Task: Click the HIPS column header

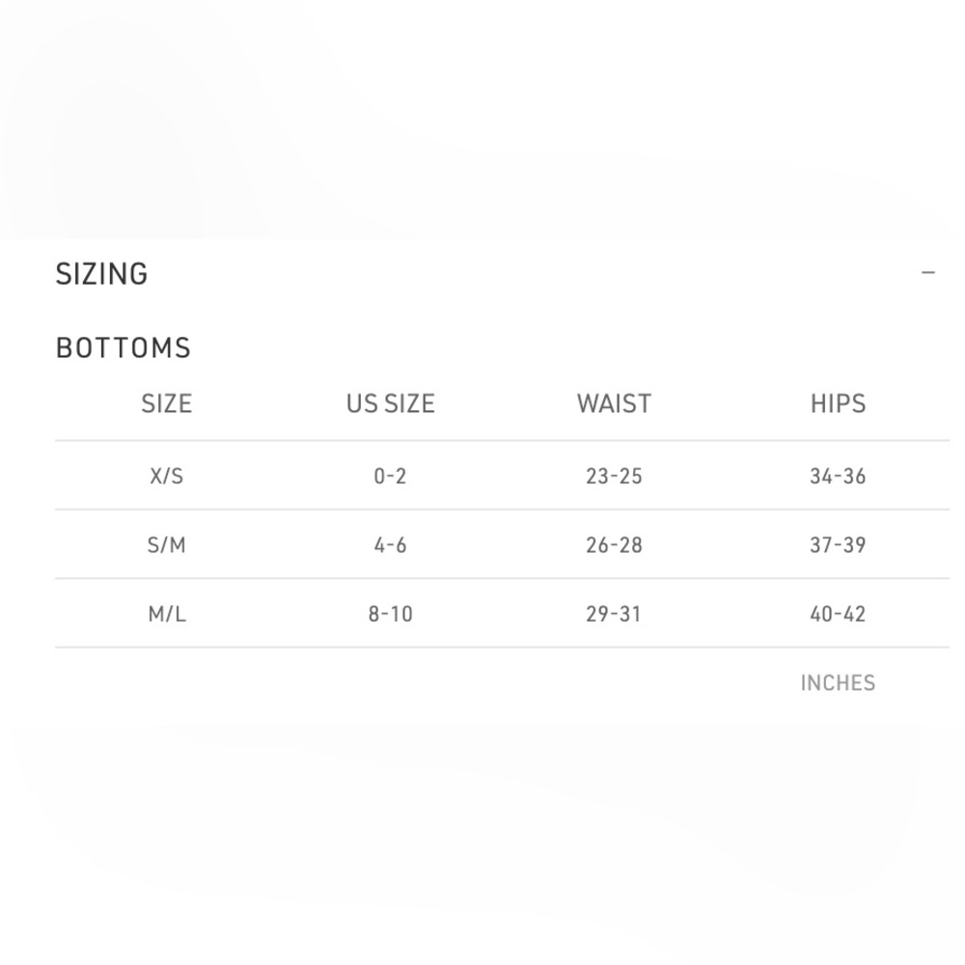Action: click(x=838, y=403)
